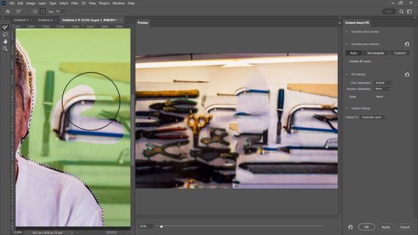Open the Image menu
418x235 pixels.
(x=31, y=3)
